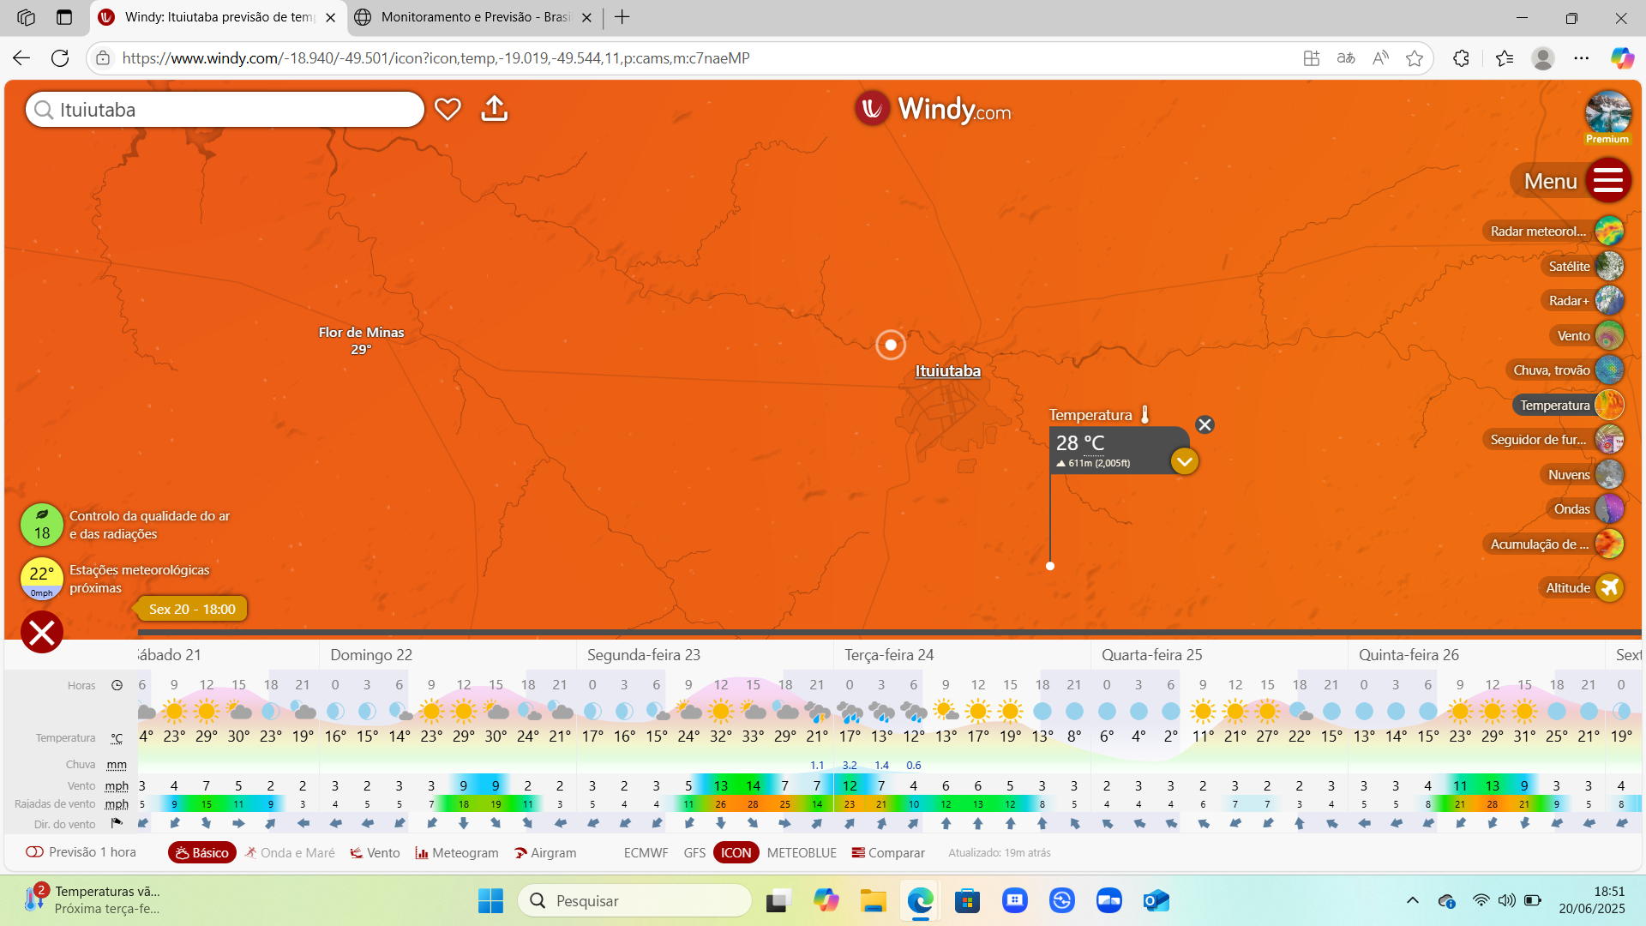
Task: Switch to the Meteogram tab
Action: coord(457,853)
